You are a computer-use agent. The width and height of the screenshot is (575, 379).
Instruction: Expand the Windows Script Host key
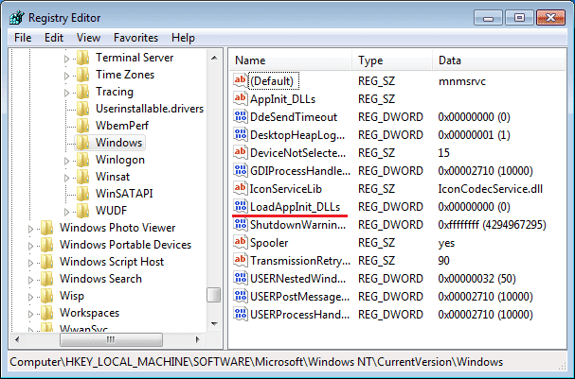click(x=31, y=263)
